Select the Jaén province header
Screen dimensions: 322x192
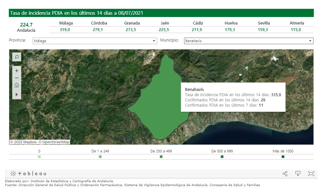tap(165, 23)
